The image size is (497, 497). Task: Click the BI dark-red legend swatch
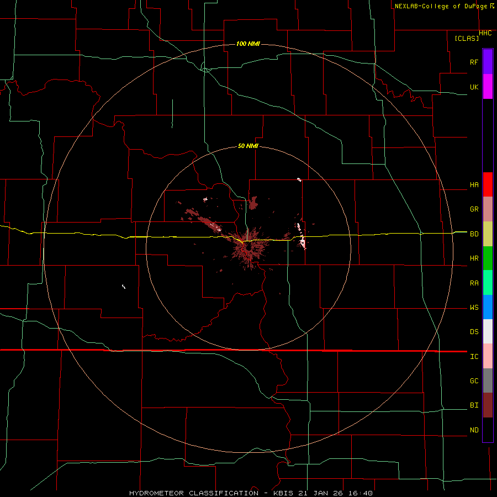[x=488, y=405]
